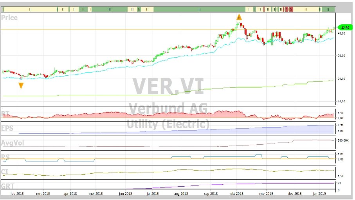Click the sep 2018 date label
The height and width of the screenshot is (200, 355).
point(211,193)
